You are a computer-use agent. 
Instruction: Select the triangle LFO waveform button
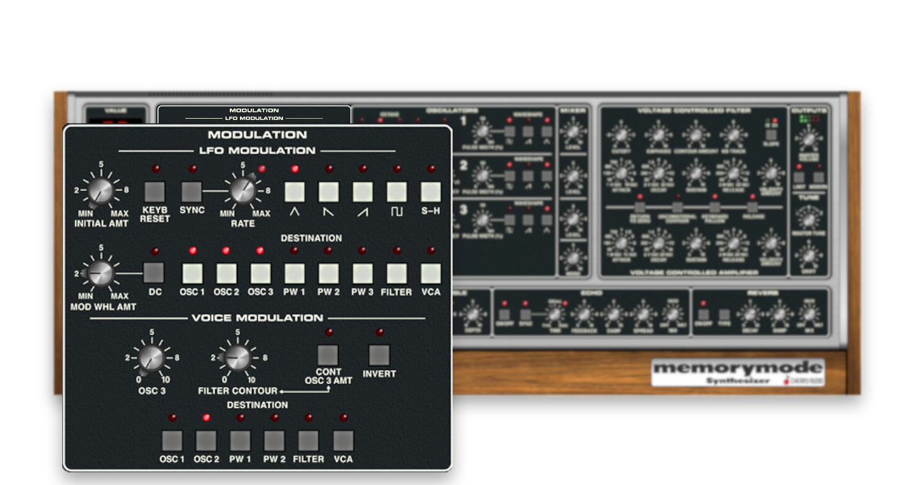[x=295, y=190]
